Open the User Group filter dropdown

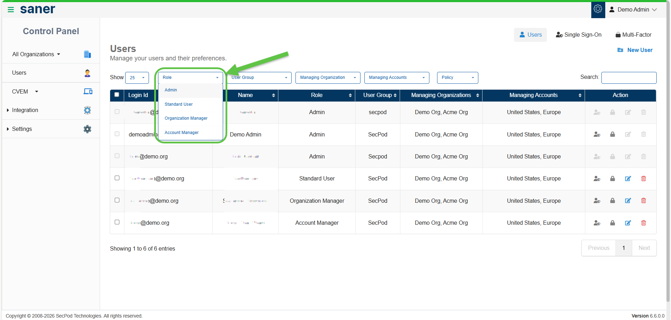(x=259, y=77)
